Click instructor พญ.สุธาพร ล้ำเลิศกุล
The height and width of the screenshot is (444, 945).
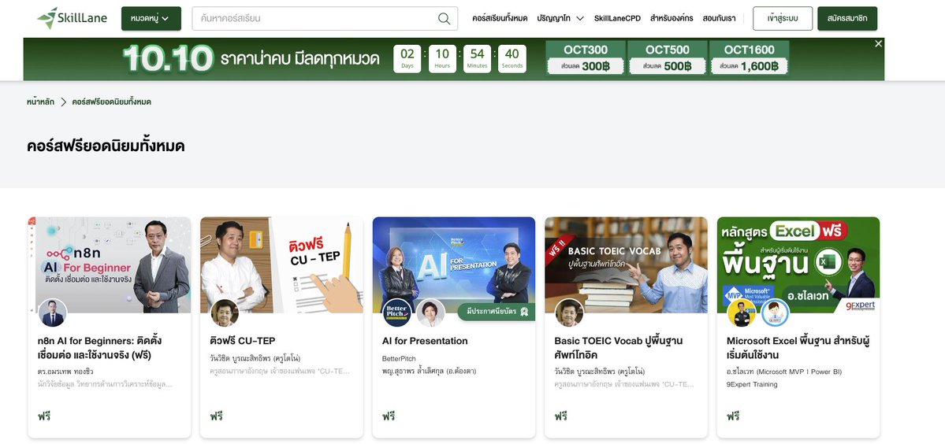(429, 372)
